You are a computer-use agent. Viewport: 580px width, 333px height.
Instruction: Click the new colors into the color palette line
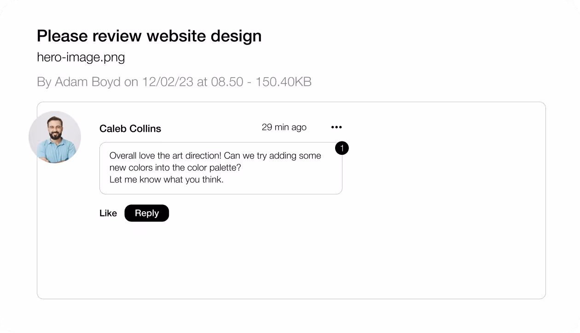point(175,168)
